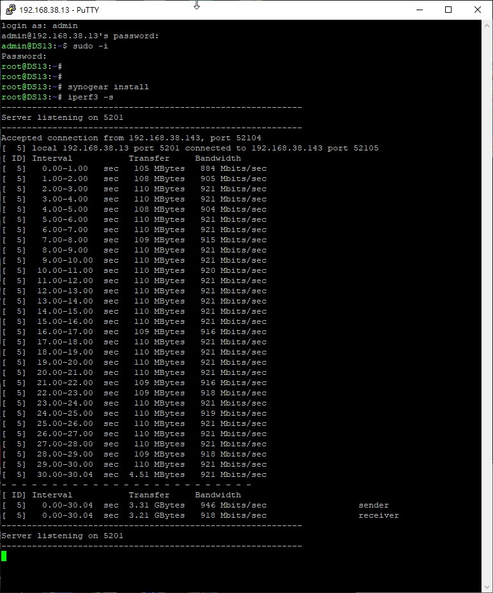Click the scrollbar down arrow
493x593 pixels.
point(487,587)
